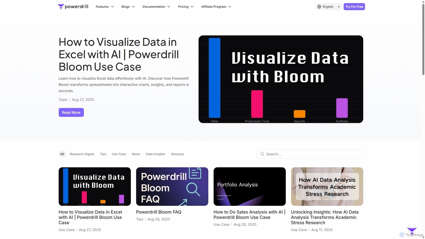Select the Glossary tab
This screenshot has height=239, width=425.
177,154
